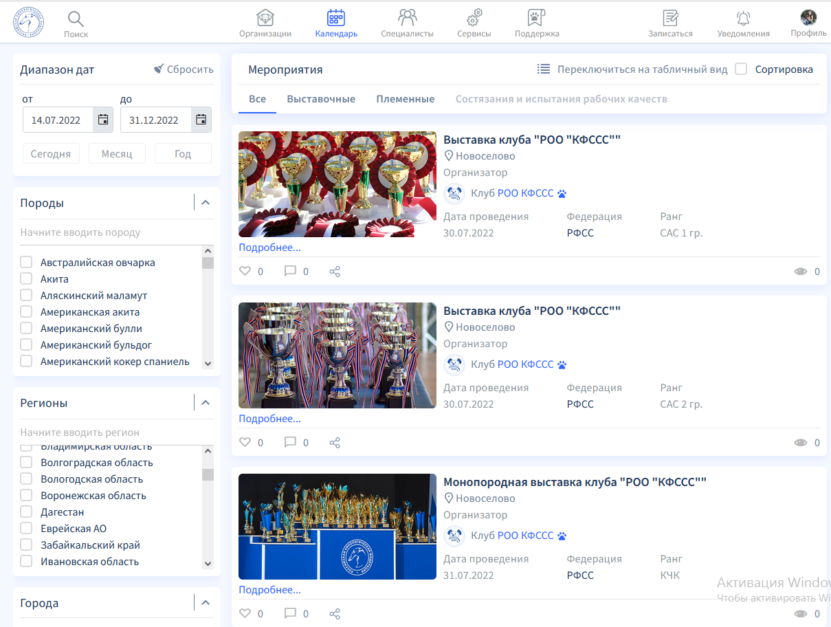Viewport: 831px width, 627px height.
Task: Open the Организации section icon
Action: pos(265,18)
